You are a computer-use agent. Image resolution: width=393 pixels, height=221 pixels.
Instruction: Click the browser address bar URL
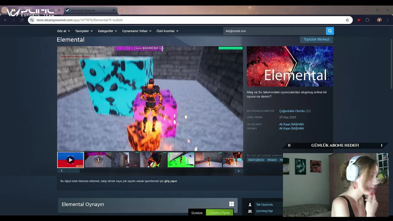80,20
